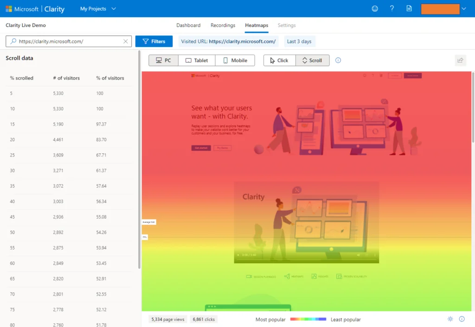Select the 67.71 percent cell
475x327 pixels.
[101, 155]
